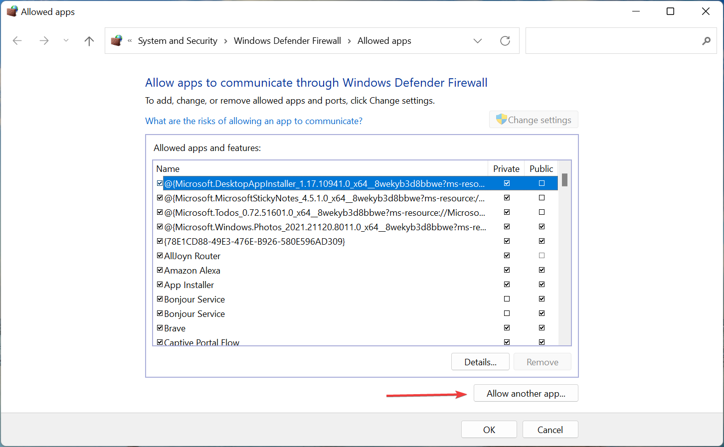Click the search magnifier icon
This screenshot has height=447, width=724.
pos(706,41)
